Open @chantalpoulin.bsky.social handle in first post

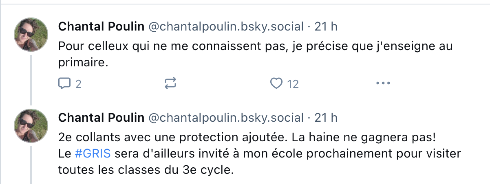point(225,27)
